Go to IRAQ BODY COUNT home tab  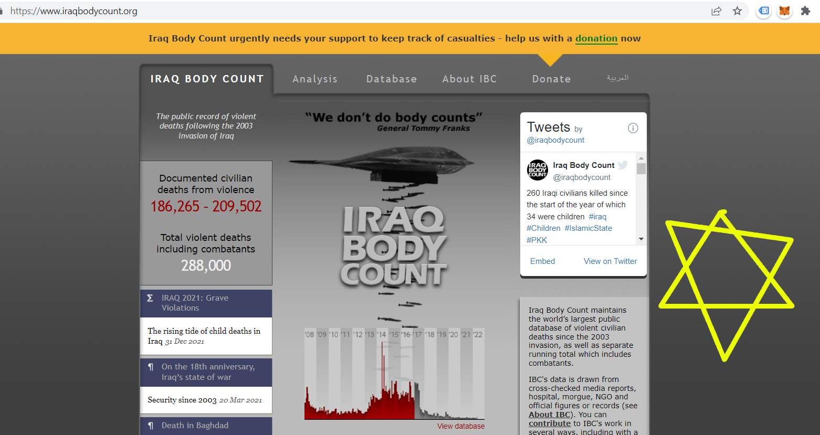[x=207, y=79]
